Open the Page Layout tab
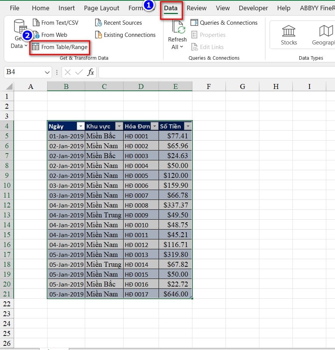 tap(102, 8)
